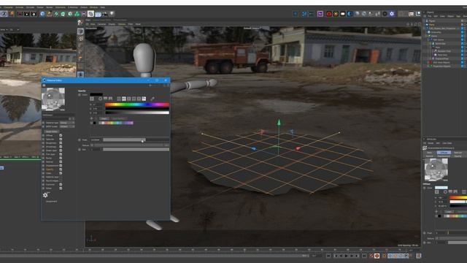Click the gear Assignment icon in Material Editor
This screenshot has height=263, width=467.
(x=45, y=195)
